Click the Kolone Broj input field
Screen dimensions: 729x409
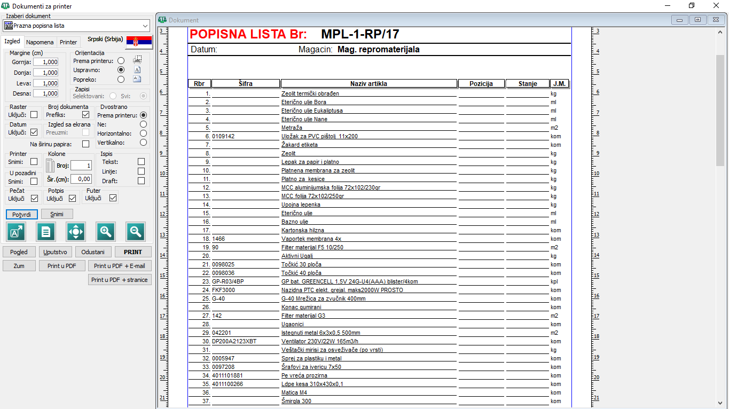tap(81, 166)
